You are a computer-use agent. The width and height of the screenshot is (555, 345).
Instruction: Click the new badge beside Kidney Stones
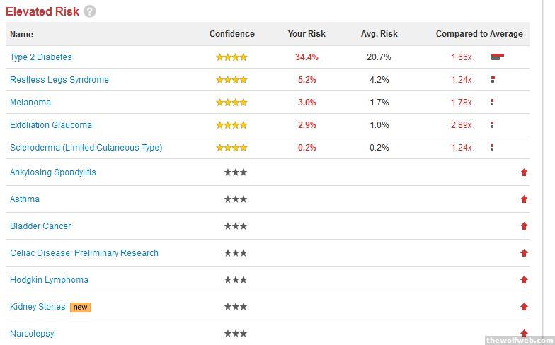coord(80,307)
